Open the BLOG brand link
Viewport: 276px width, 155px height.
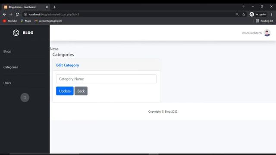pos(28,33)
